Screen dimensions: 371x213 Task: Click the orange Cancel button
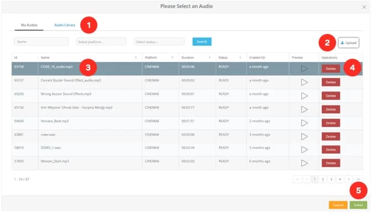click(x=338, y=205)
